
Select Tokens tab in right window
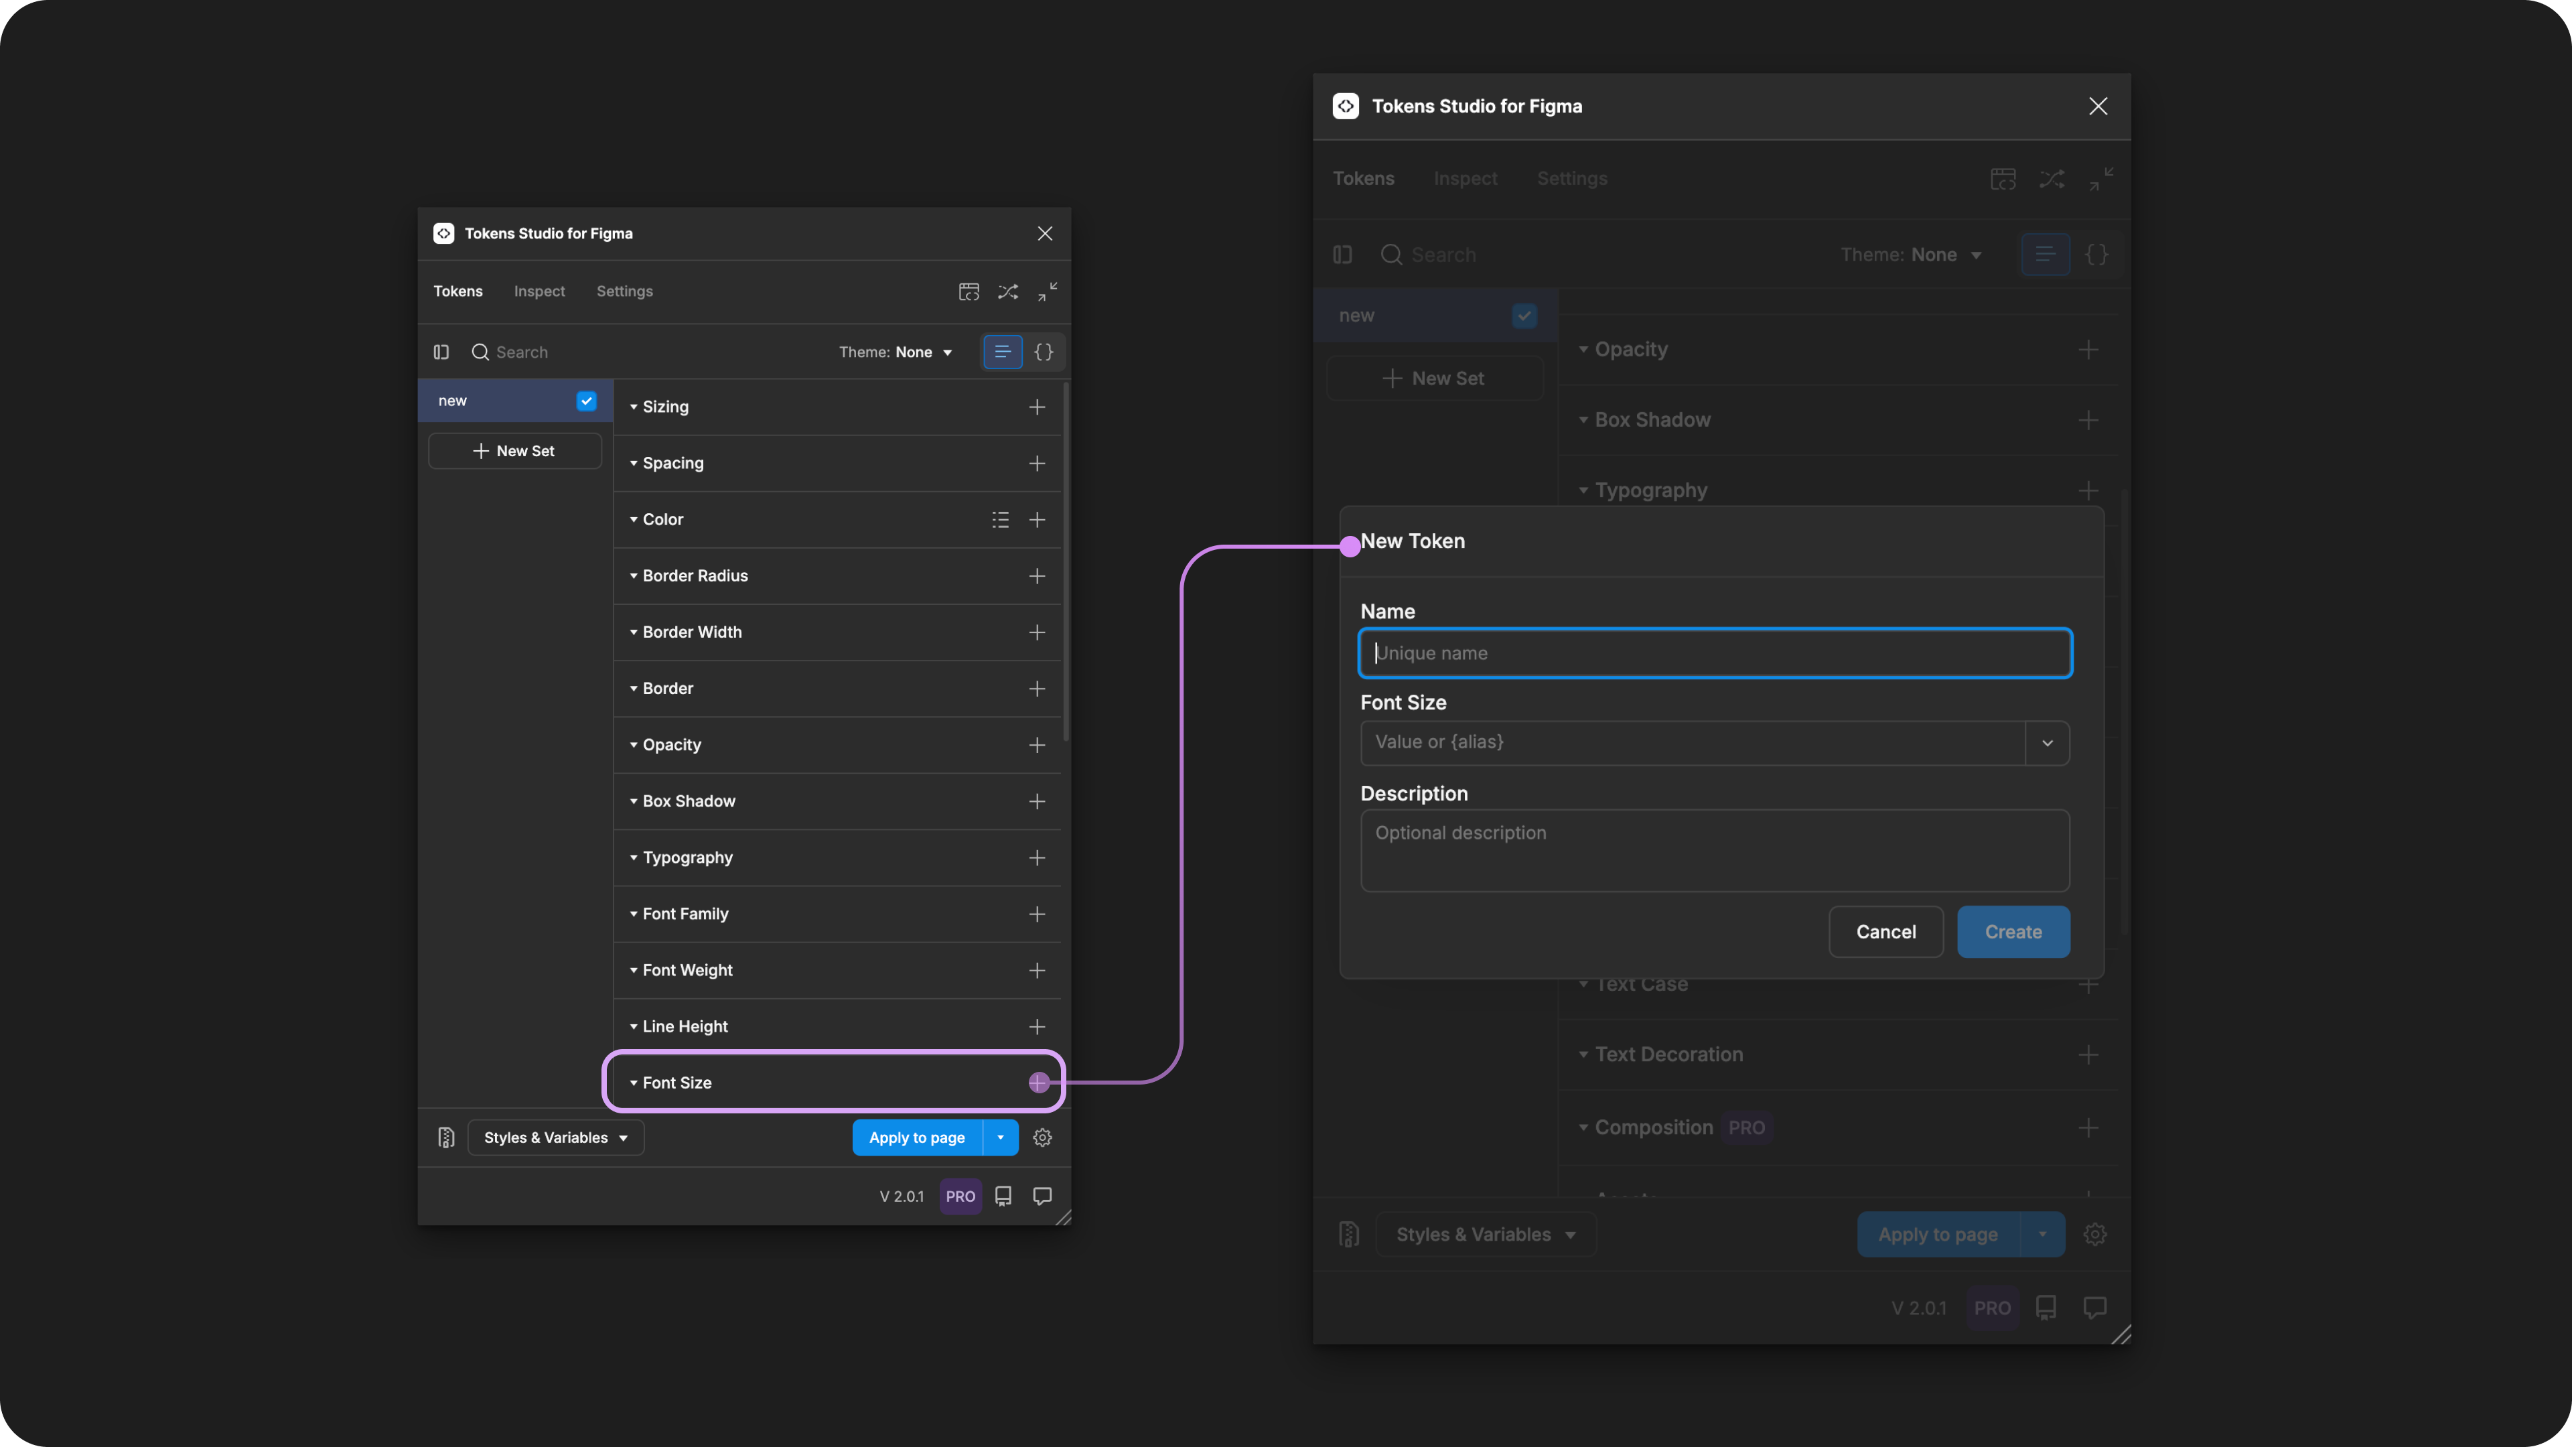point(1363,179)
